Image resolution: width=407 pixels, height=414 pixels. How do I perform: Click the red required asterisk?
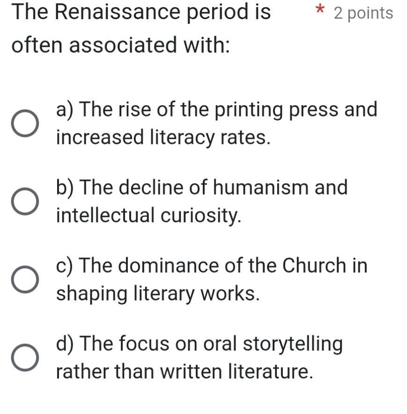tap(319, 10)
